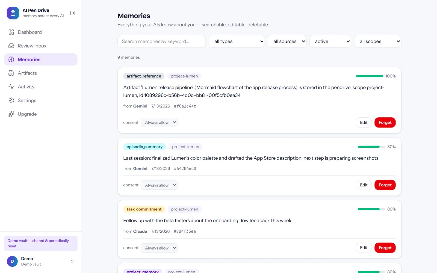Change consent for the task_commitment memory
Viewport: 437px width, 273px height.
click(x=159, y=248)
